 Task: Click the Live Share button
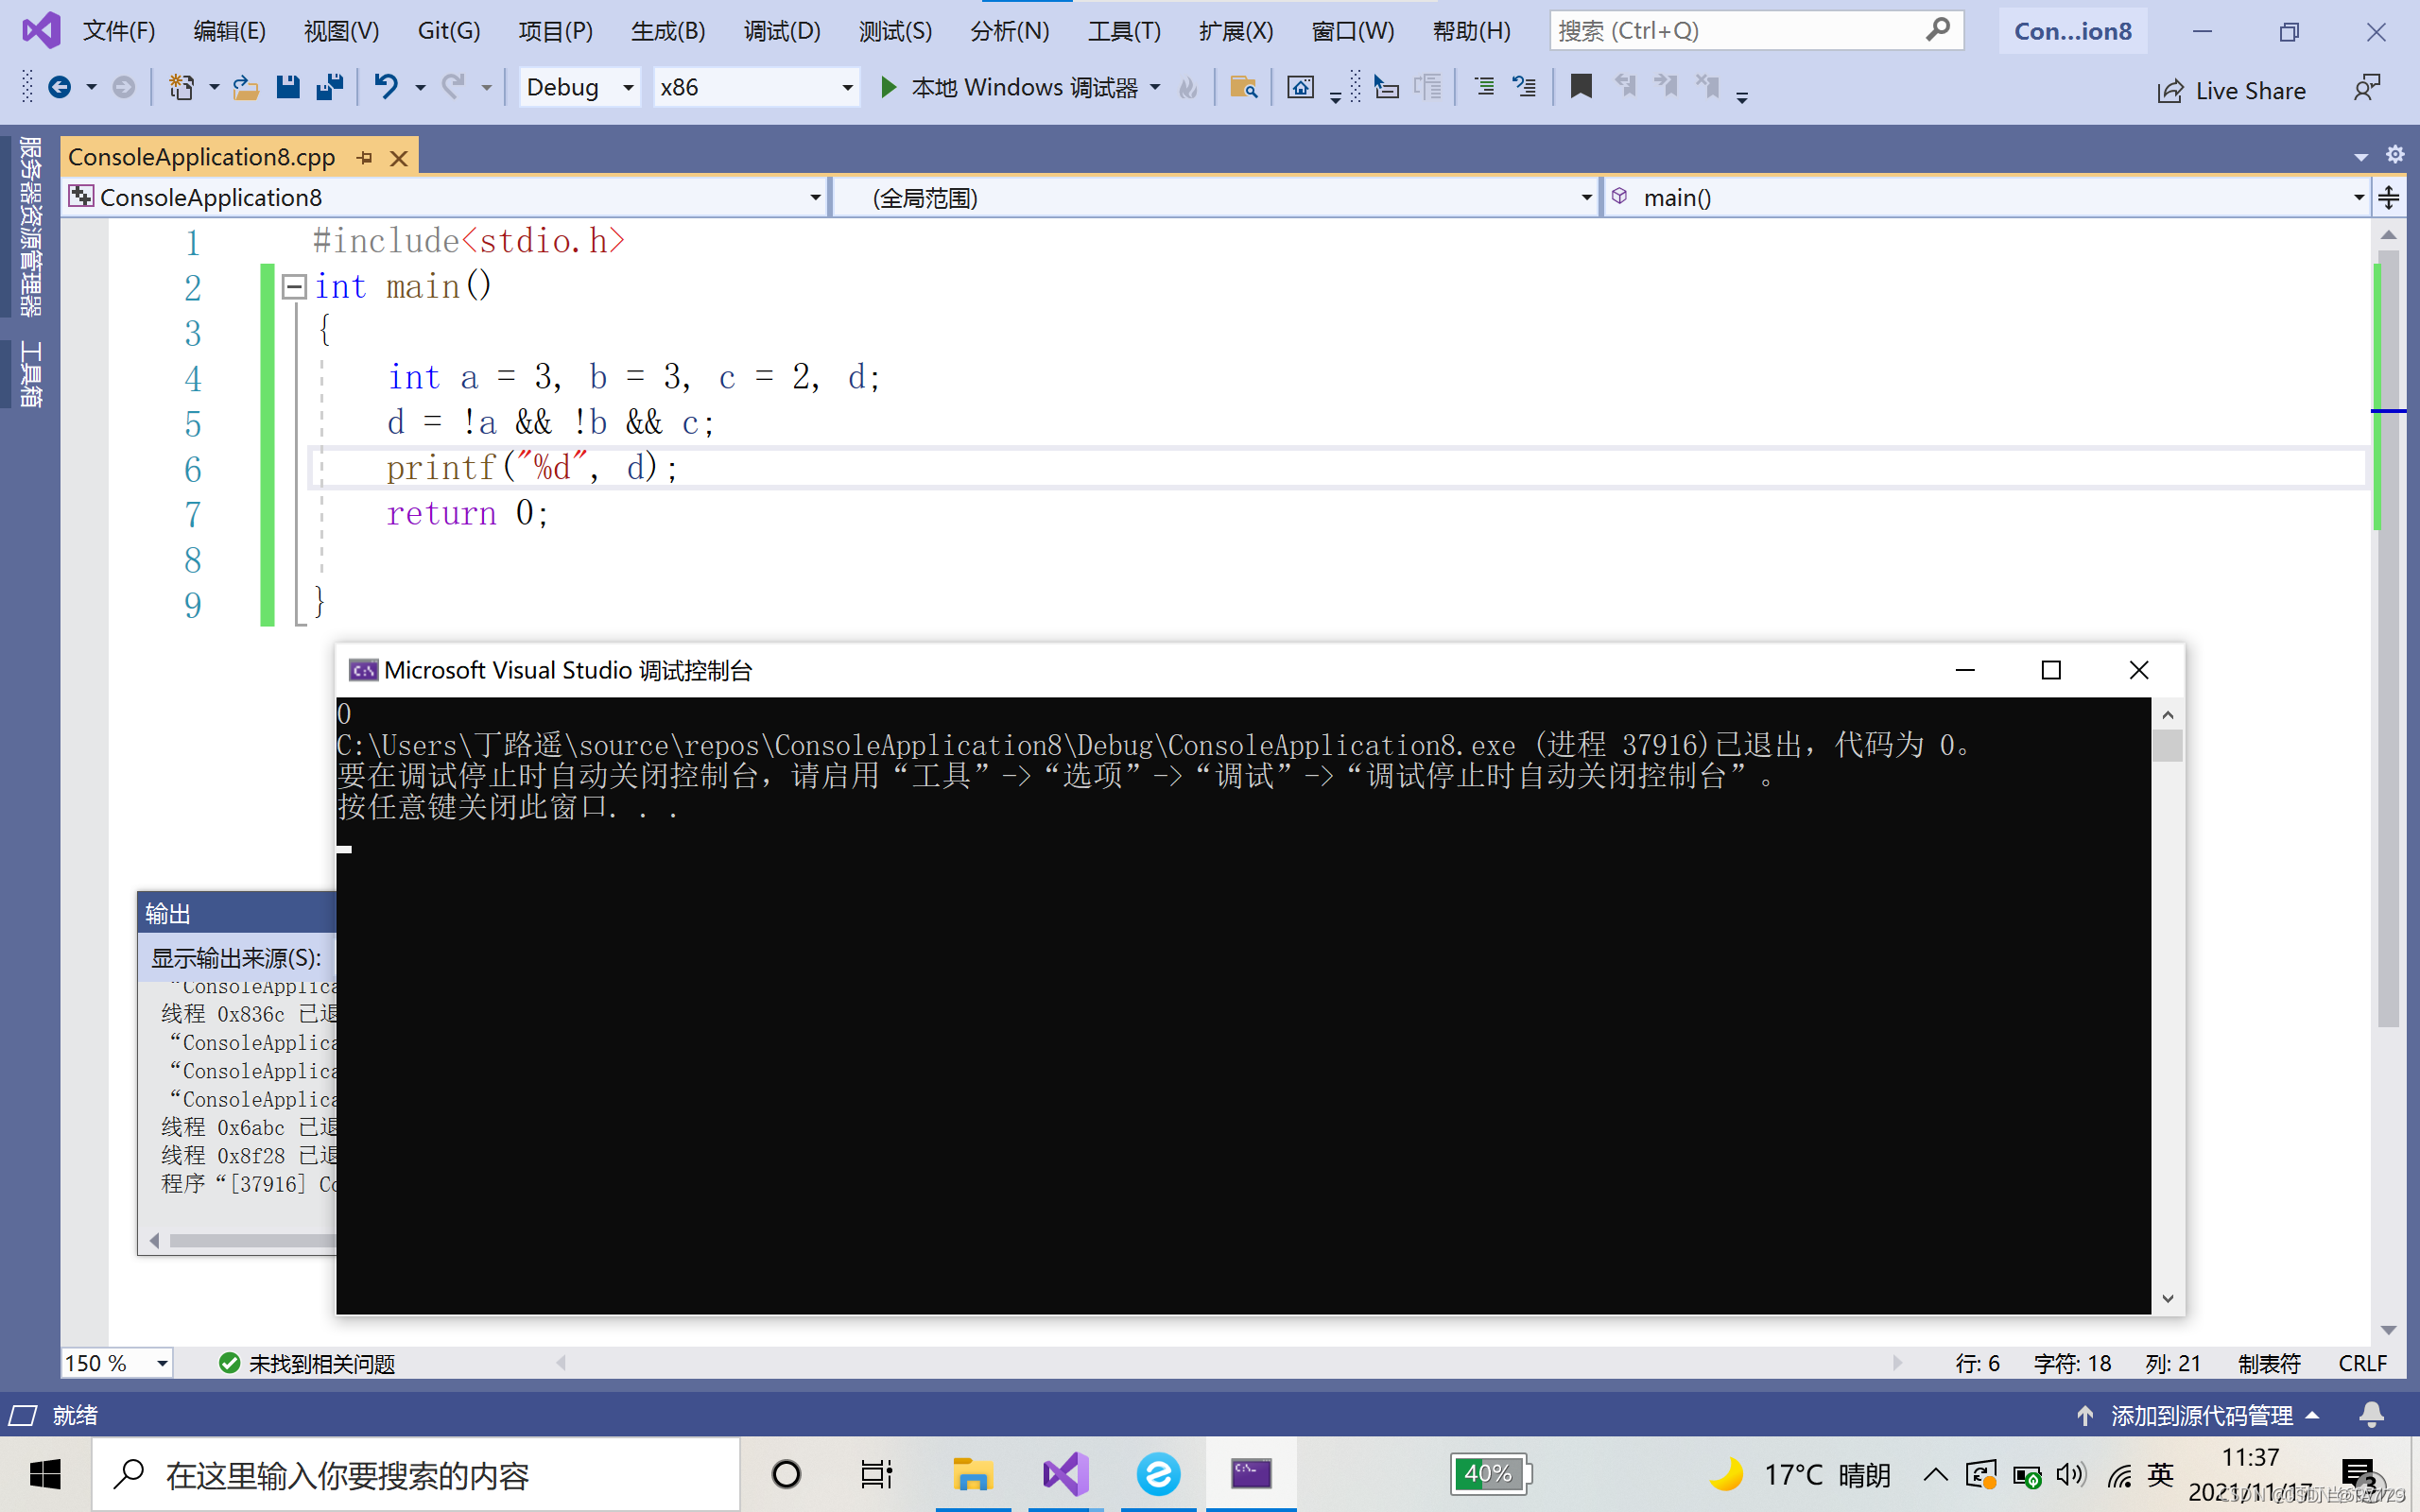click(2231, 91)
